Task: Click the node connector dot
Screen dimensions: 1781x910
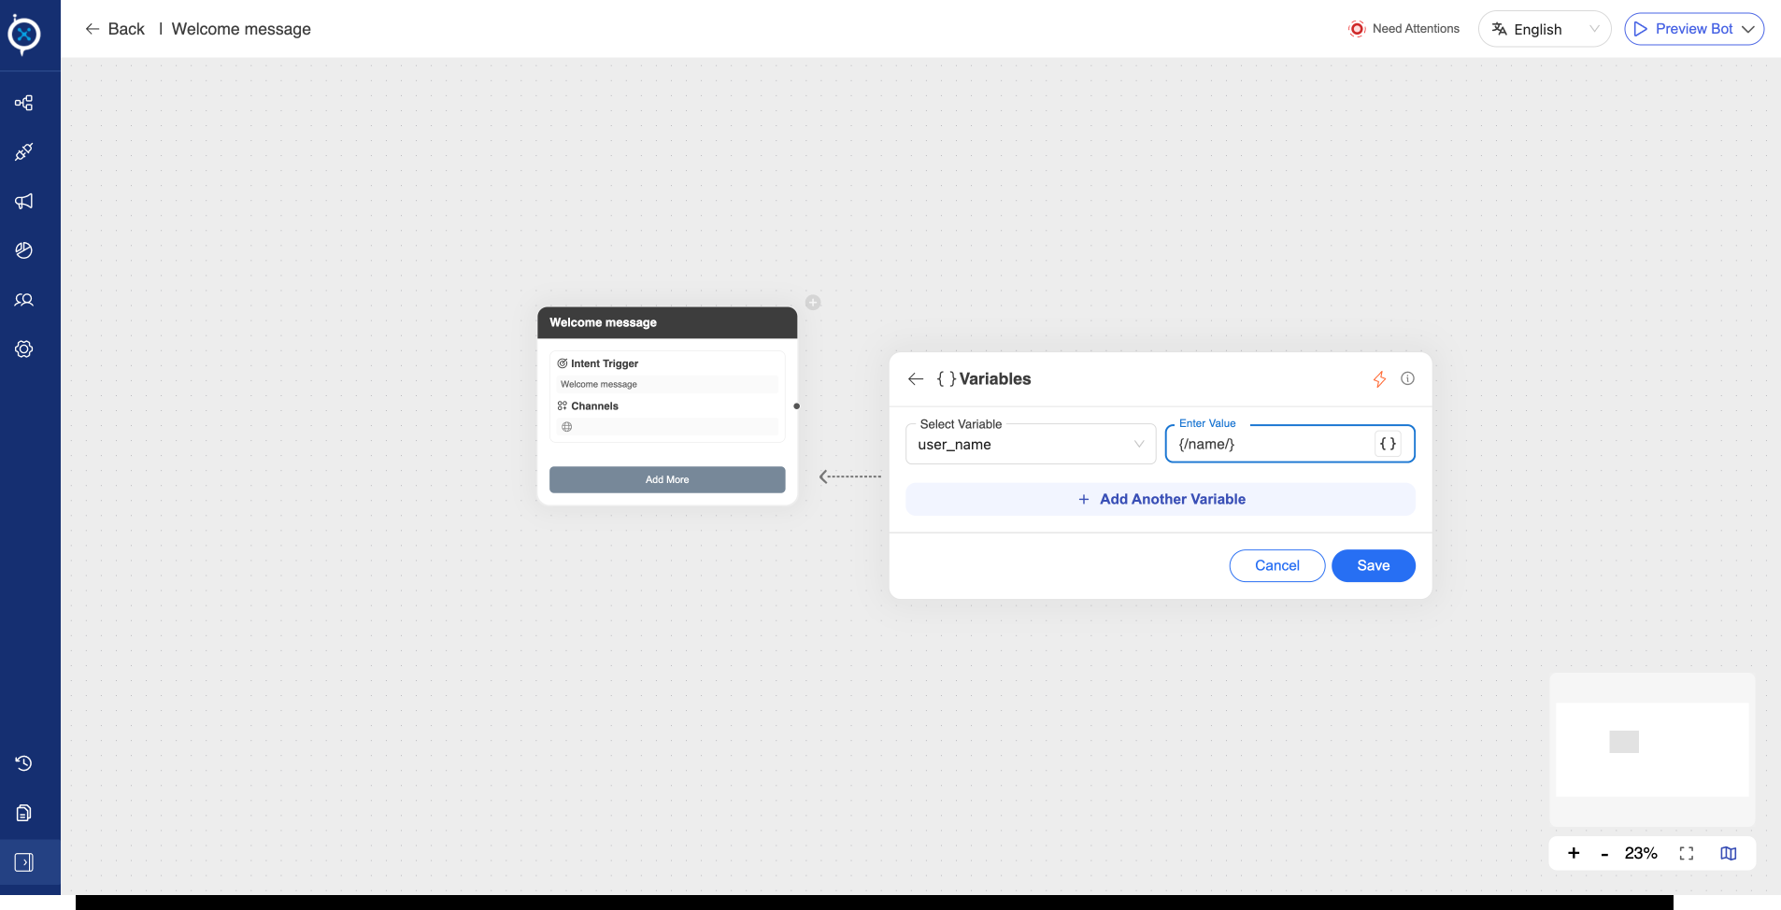Action: (796, 405)
